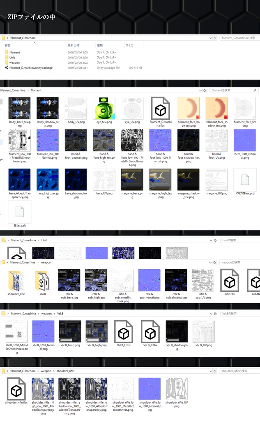
Task: Select Val.B_L.fbx model file
Action: (x=123, y=334)
